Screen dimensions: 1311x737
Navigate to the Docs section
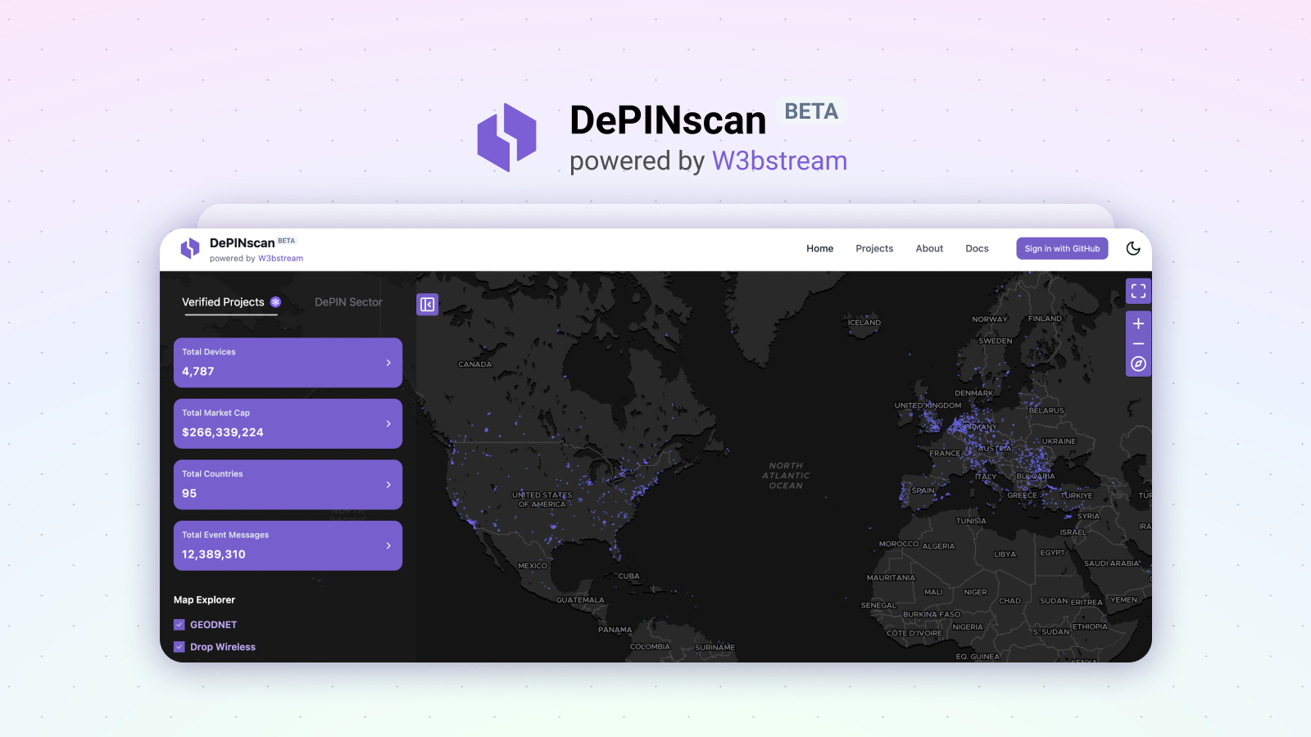pyautogui.click(x=977, y=248)
